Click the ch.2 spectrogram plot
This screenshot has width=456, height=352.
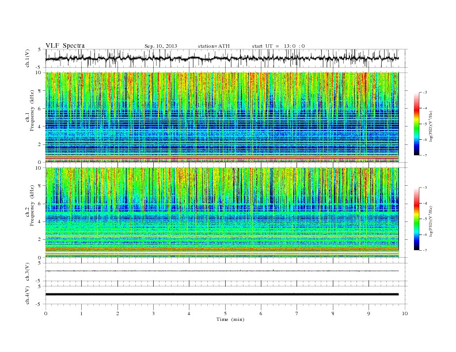[x=222, y=212]
